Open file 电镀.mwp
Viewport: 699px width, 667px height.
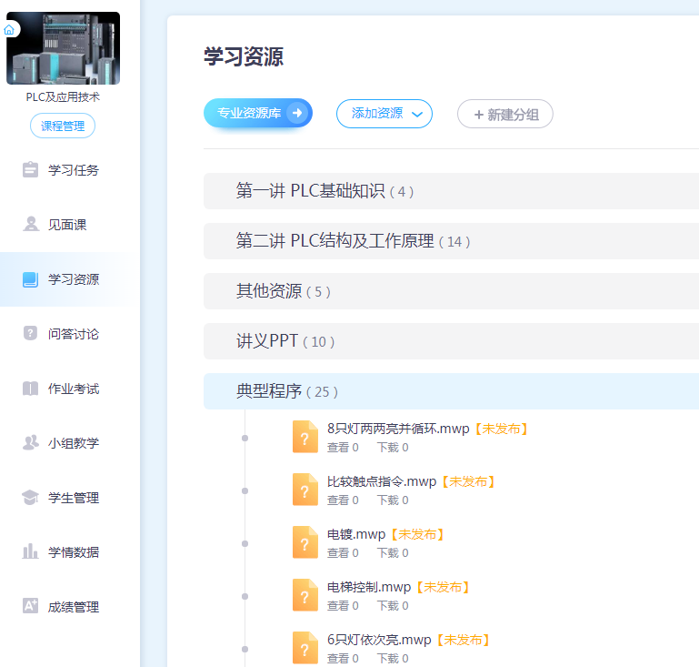356,534
